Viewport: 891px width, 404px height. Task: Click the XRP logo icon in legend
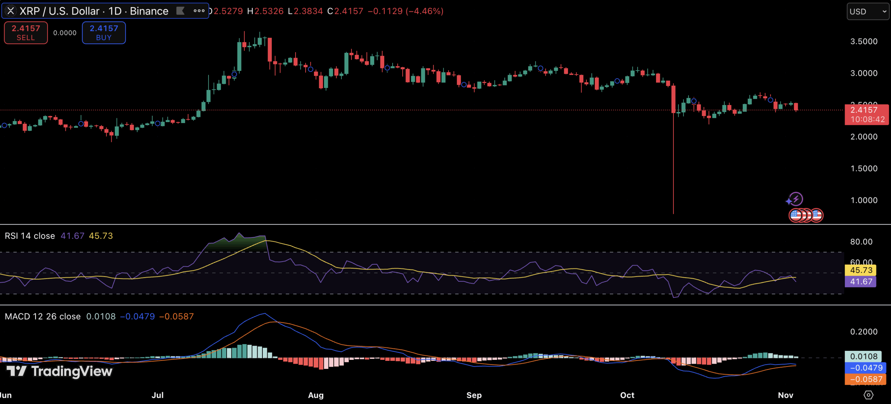11,11
